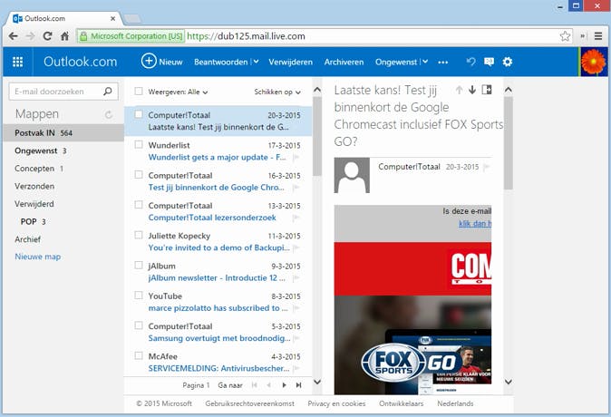
Task: Click Ontwikkelaars footer link
Action: [402, 403]
